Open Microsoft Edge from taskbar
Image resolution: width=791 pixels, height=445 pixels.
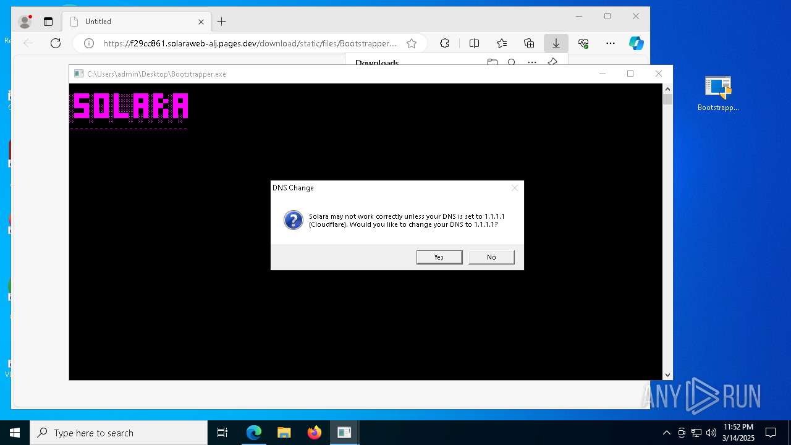pyautogui.click(x=254, y=433)
